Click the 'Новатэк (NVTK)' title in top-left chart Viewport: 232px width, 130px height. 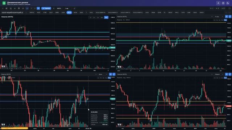tap(7, 17)
